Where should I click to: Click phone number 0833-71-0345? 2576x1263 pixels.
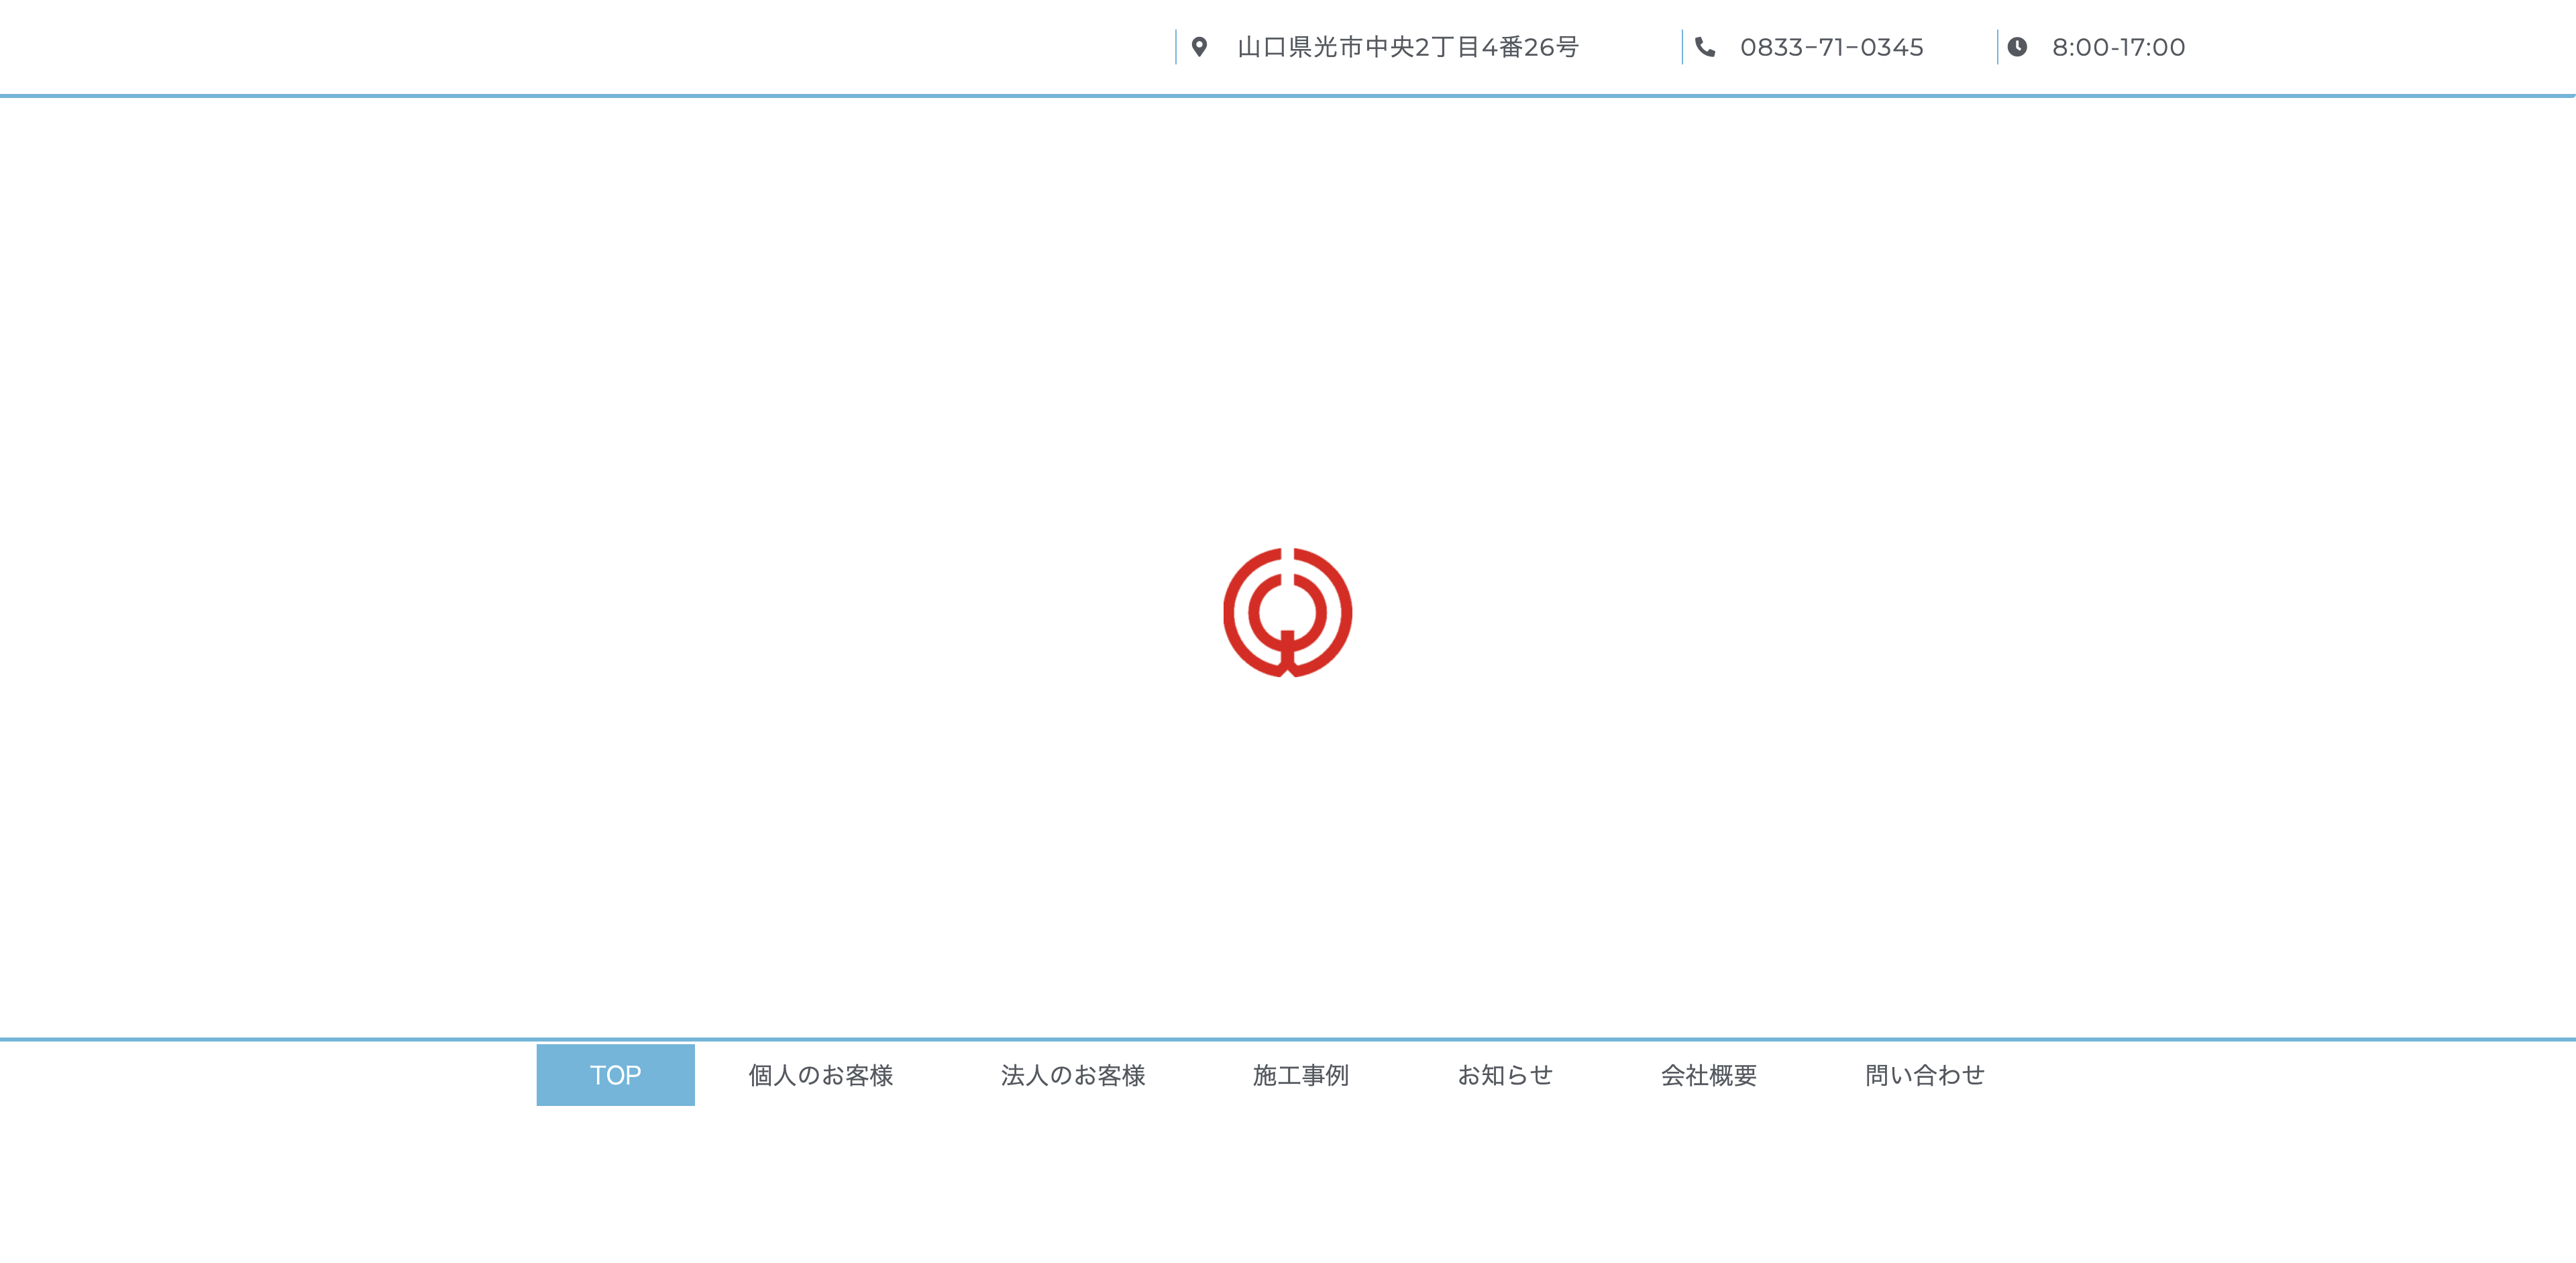tap(1832, 47)
